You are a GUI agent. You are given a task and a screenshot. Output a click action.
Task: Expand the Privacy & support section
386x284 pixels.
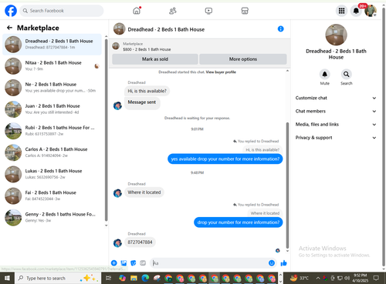point(336,138)
